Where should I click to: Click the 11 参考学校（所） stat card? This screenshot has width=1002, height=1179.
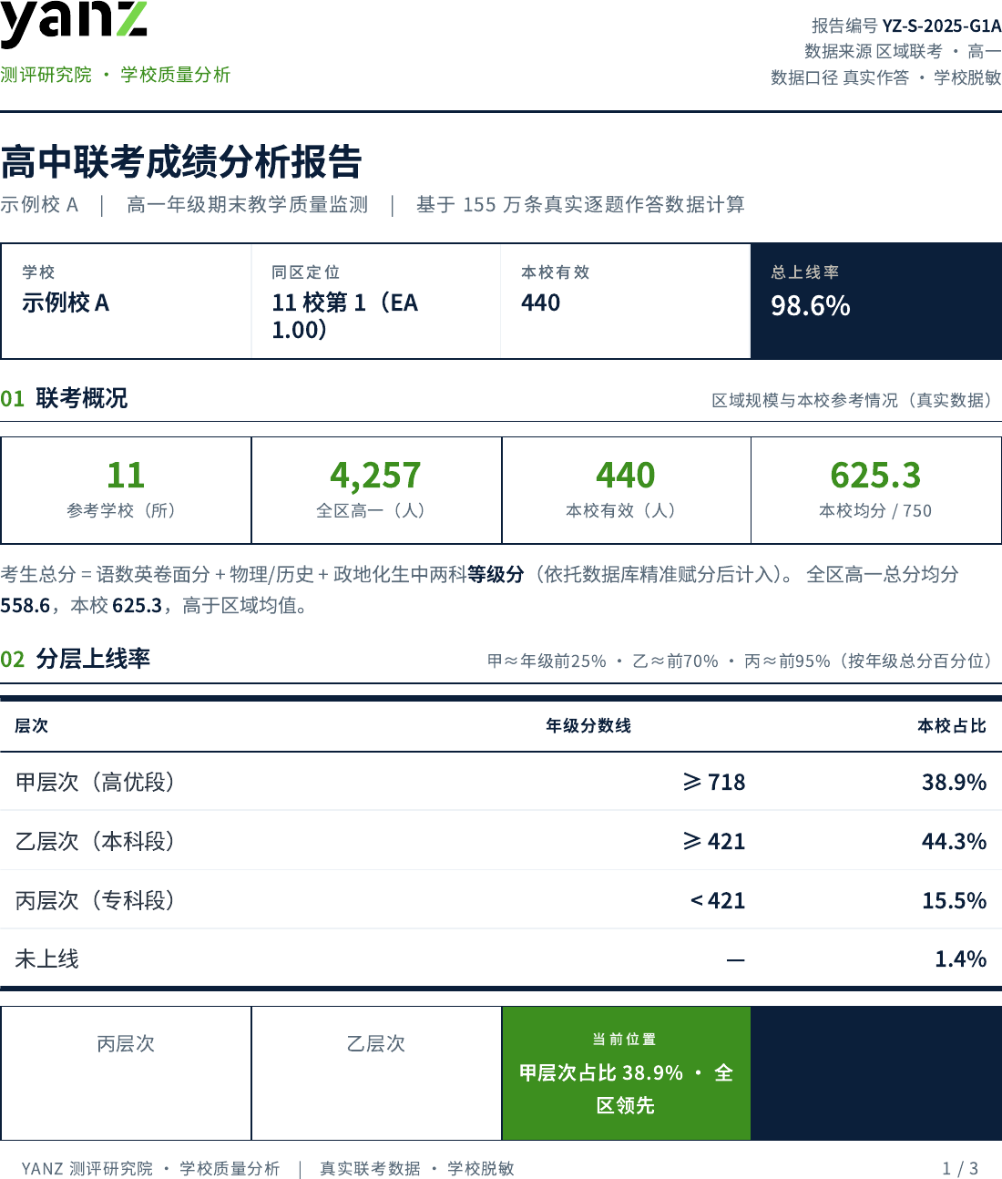pyautogui.click(x=126, y=490)
